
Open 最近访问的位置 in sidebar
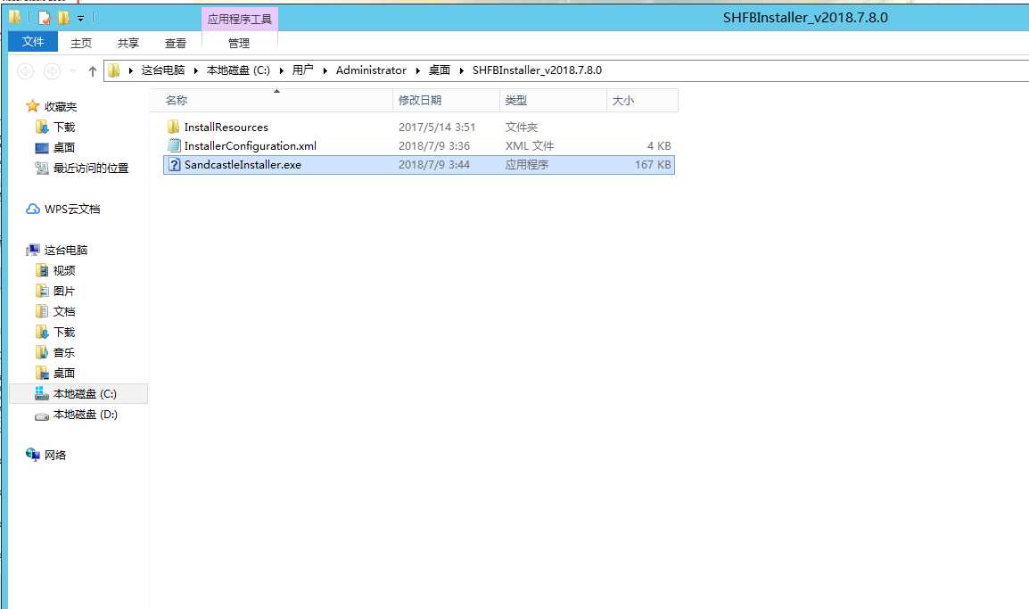[x=91, y=168]
